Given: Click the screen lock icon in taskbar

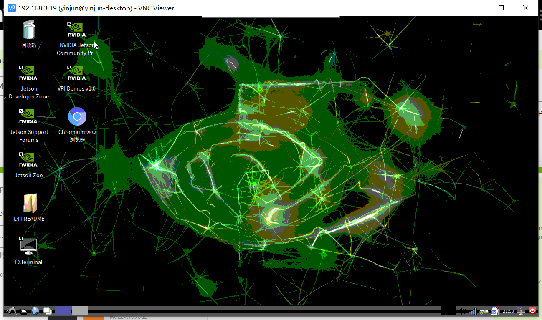Looking at the screenshot, I should click(521, 310).
